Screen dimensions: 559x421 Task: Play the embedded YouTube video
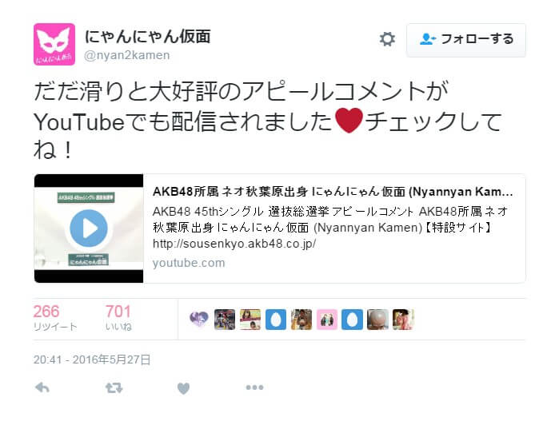point(89,228)
